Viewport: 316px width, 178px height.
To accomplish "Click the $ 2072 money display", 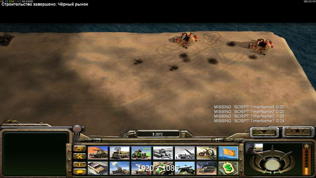I will coord(158,134).
